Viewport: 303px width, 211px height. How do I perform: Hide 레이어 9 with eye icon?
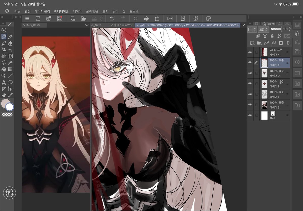click(x=250, y=73)
